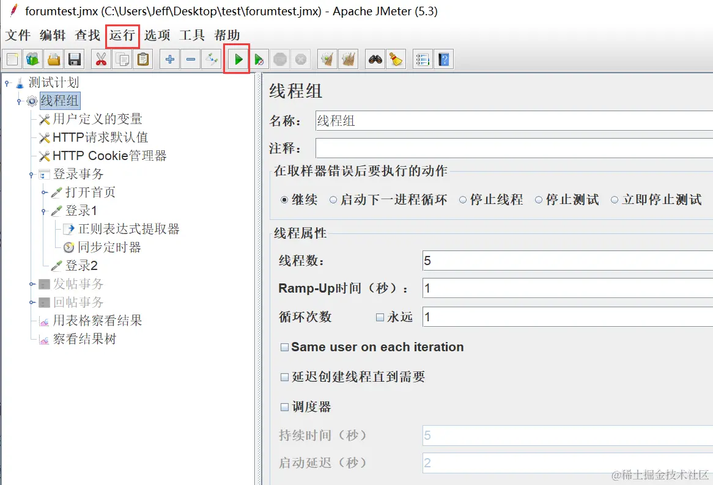Select the 停止测试 radio button
Viewport: 713px width, 485px height.
click(539, 200)
